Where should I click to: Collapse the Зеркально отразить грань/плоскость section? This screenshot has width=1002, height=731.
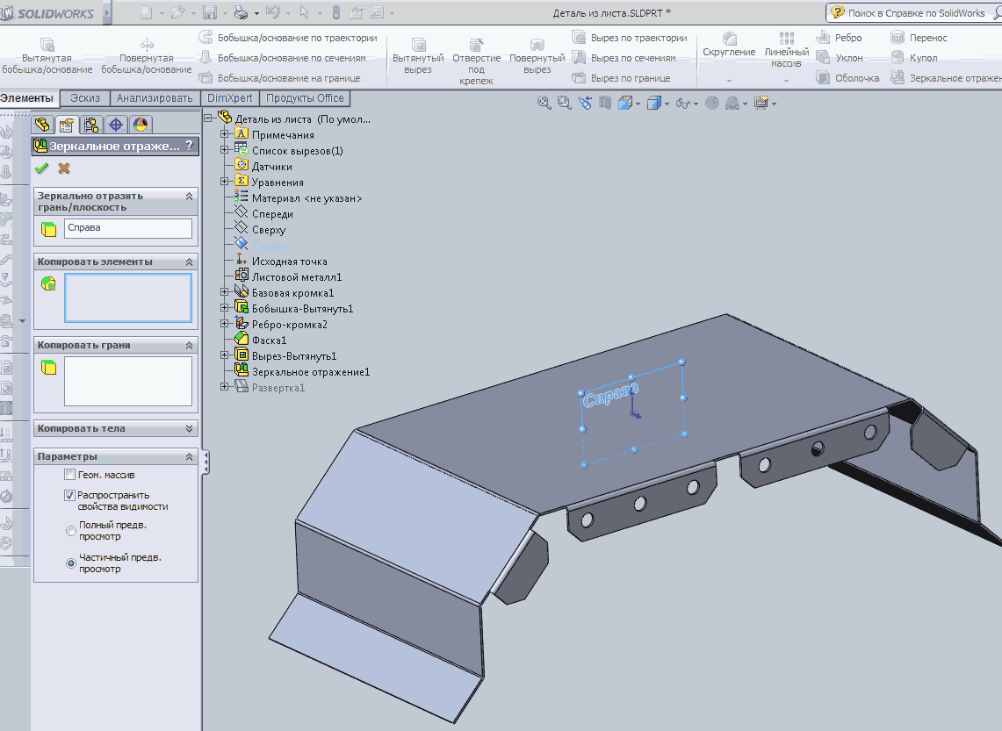(x=189, y=197)
